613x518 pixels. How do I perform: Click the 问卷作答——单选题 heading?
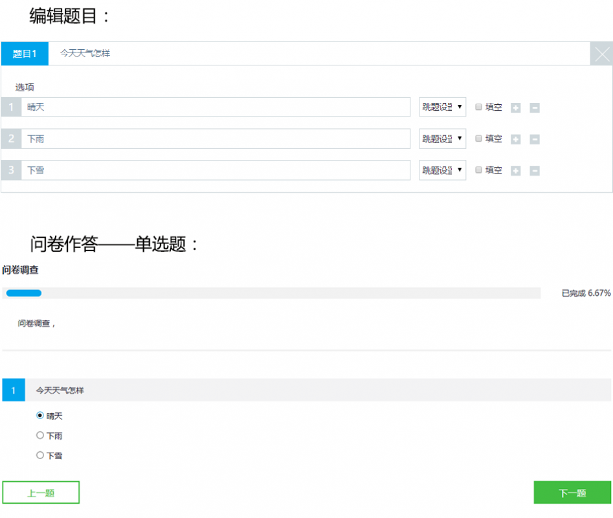pos(114,244)
